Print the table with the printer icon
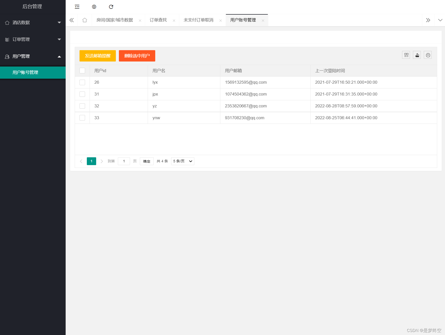The width and height of the screenshot is (445, 335). [428, 55]
